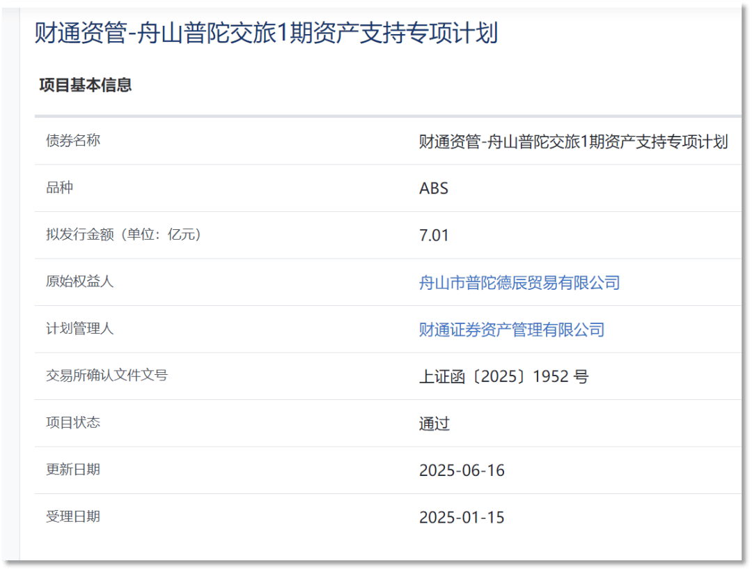
Task: Click the 原始权益人 row label
Action: 79,281
